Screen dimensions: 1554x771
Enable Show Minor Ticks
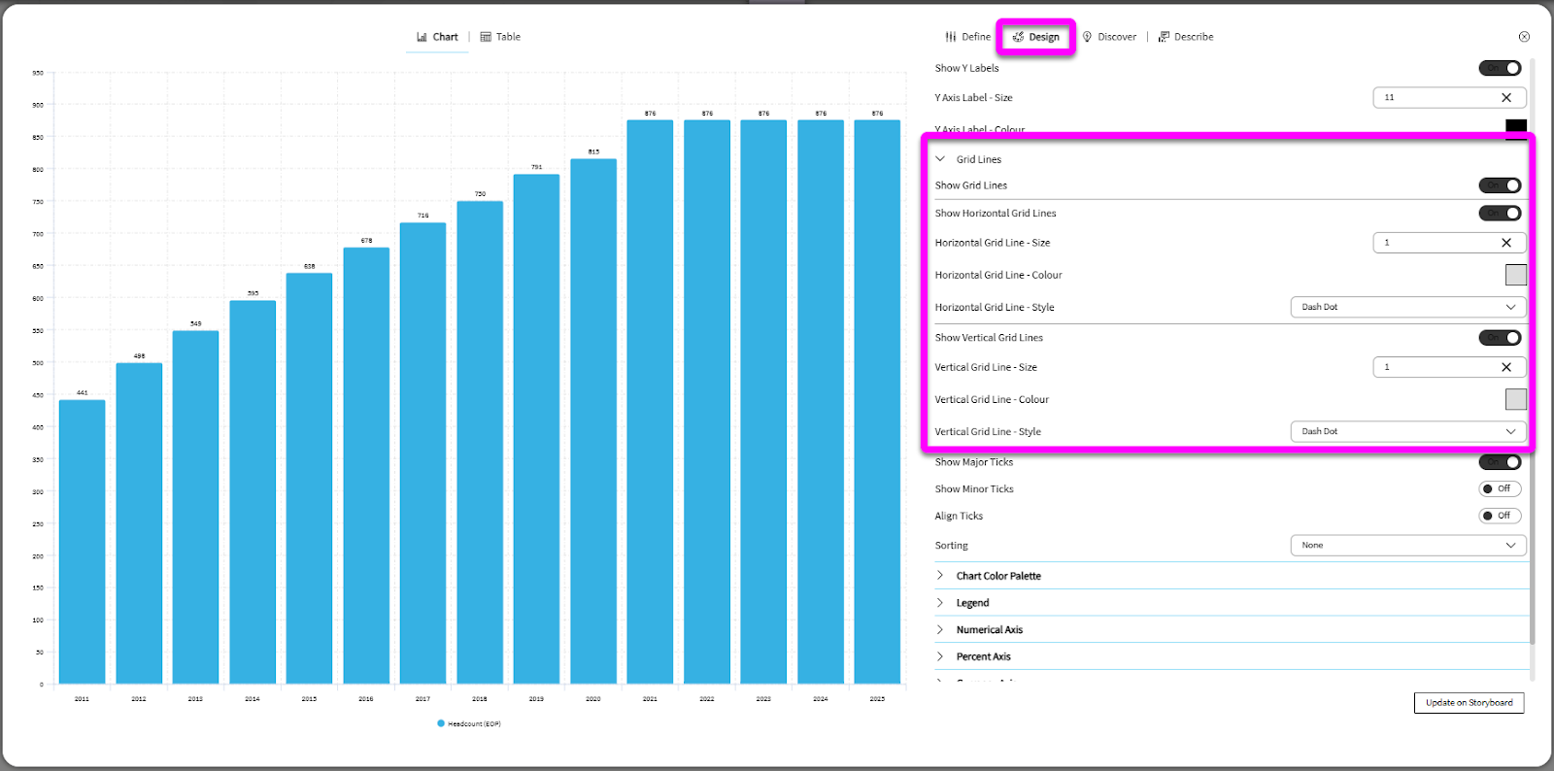pos(1500,489)
